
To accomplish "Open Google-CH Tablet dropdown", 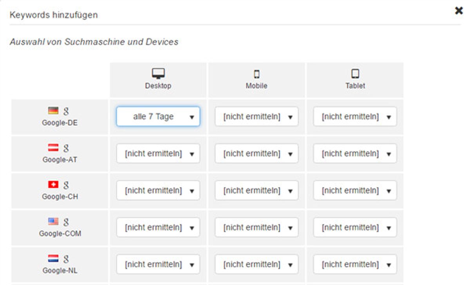I will [355, 191].
